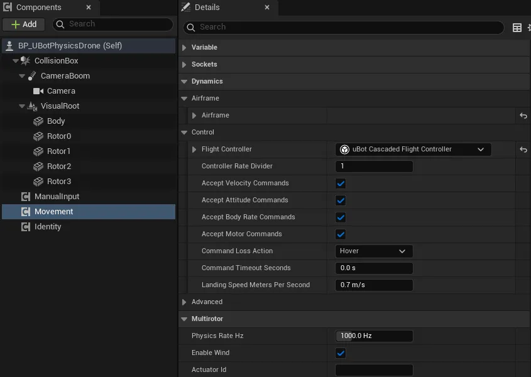Click the Add component button
Screen dimensions: 531x377
24,25
